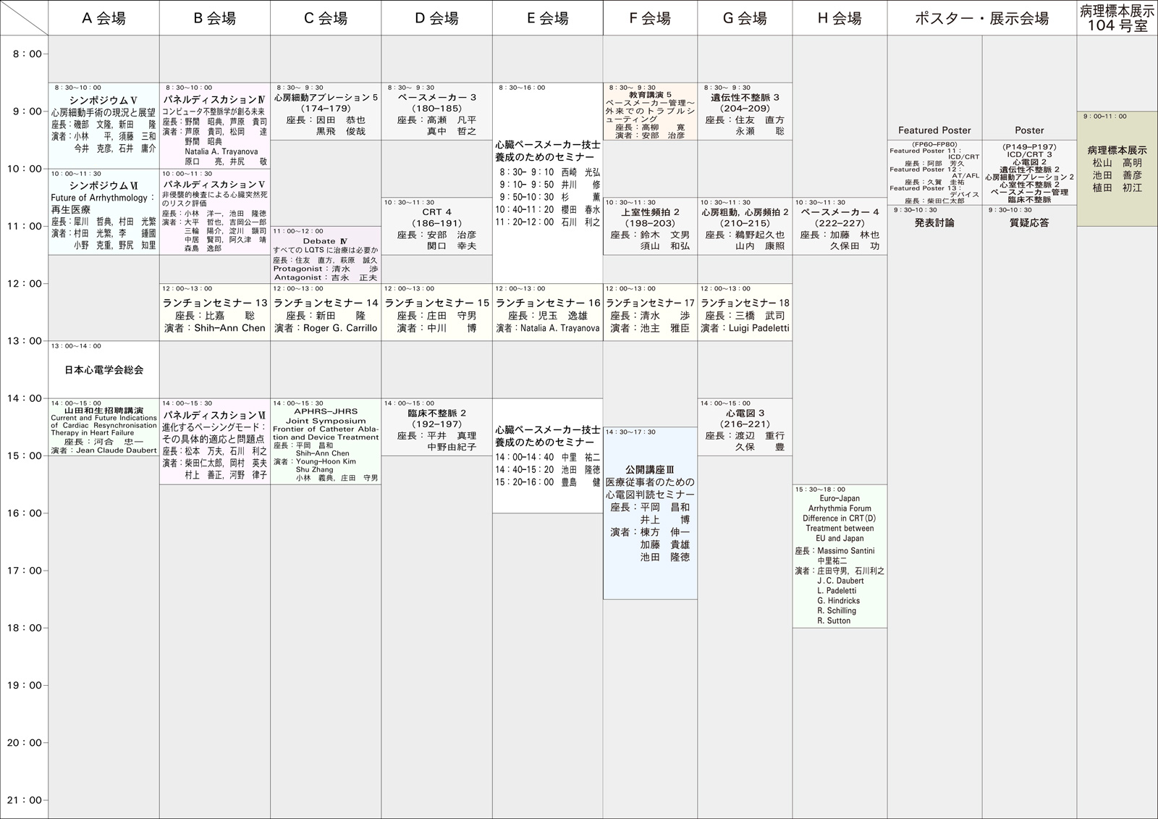Open the 日本心電学会総会 block
The image size is (1158, 819).
pos(103,369)
